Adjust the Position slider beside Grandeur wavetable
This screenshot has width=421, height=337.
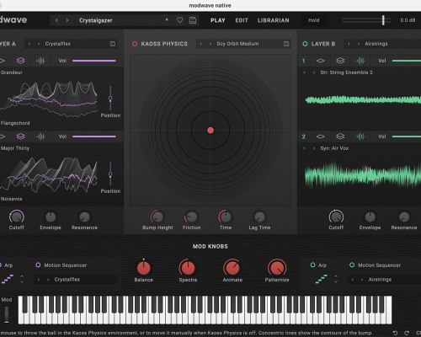(110, 98)
